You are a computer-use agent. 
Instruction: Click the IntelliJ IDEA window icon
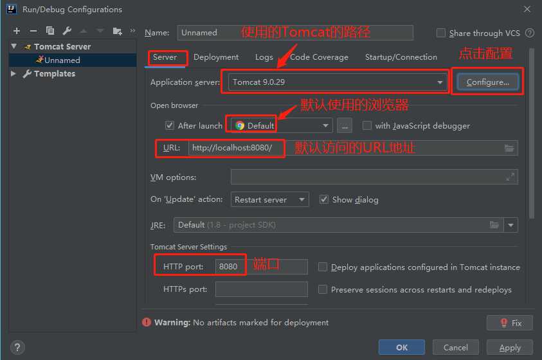(11, 9)
